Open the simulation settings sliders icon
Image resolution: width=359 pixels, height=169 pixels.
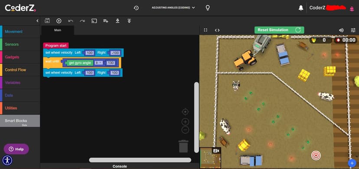[x=353, y=30]
